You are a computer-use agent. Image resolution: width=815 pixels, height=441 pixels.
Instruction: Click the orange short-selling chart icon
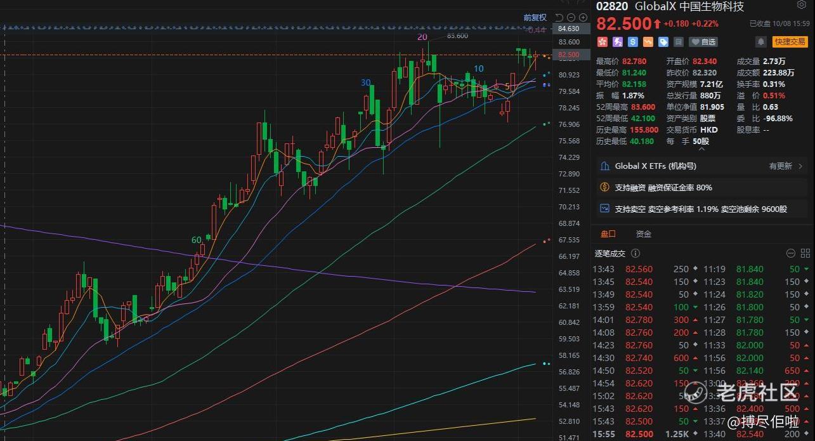648,42
